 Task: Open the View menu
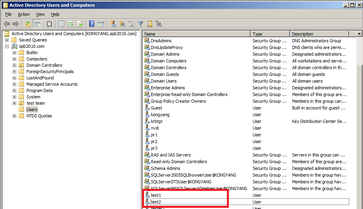point(40,14)
